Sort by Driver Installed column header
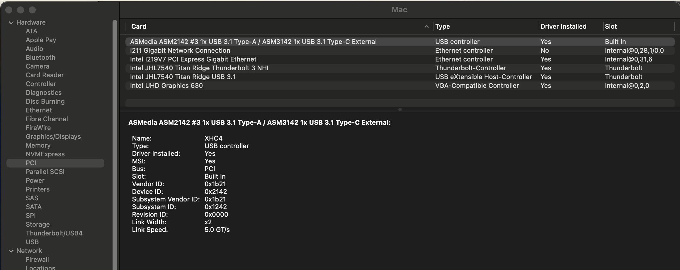The width and height of the screenshot is (680, 270). [x=563, y=26]
